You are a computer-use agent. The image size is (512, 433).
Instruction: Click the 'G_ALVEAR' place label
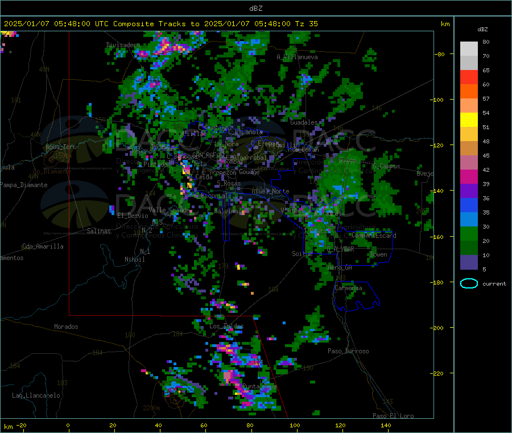pyautogui.click(x=340, y=249)
